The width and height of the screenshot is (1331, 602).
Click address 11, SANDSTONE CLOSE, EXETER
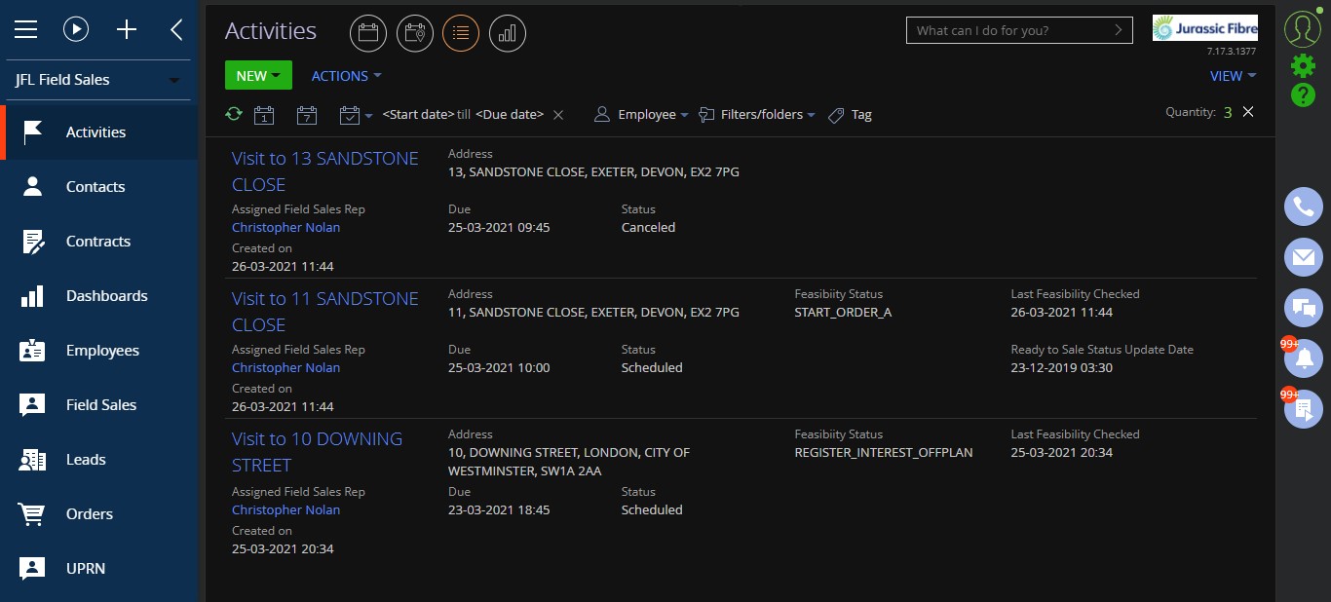click(593, 313)
